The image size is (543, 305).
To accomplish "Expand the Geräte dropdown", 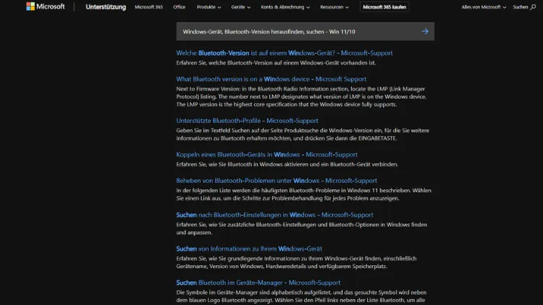I will [x=240, y=7].
